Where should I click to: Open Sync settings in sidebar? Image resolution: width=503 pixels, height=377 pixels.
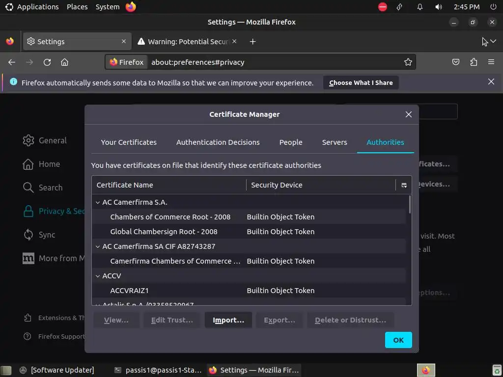coord(39,235)
